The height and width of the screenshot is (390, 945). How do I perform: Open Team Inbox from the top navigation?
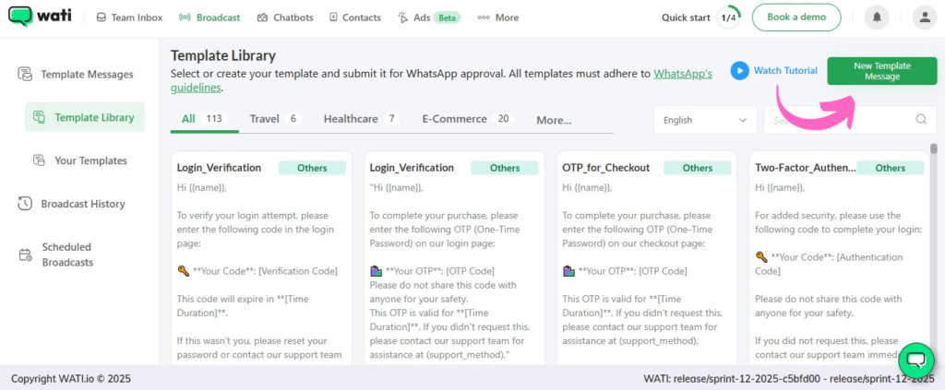pyautogui.click(x=130, y=18)
